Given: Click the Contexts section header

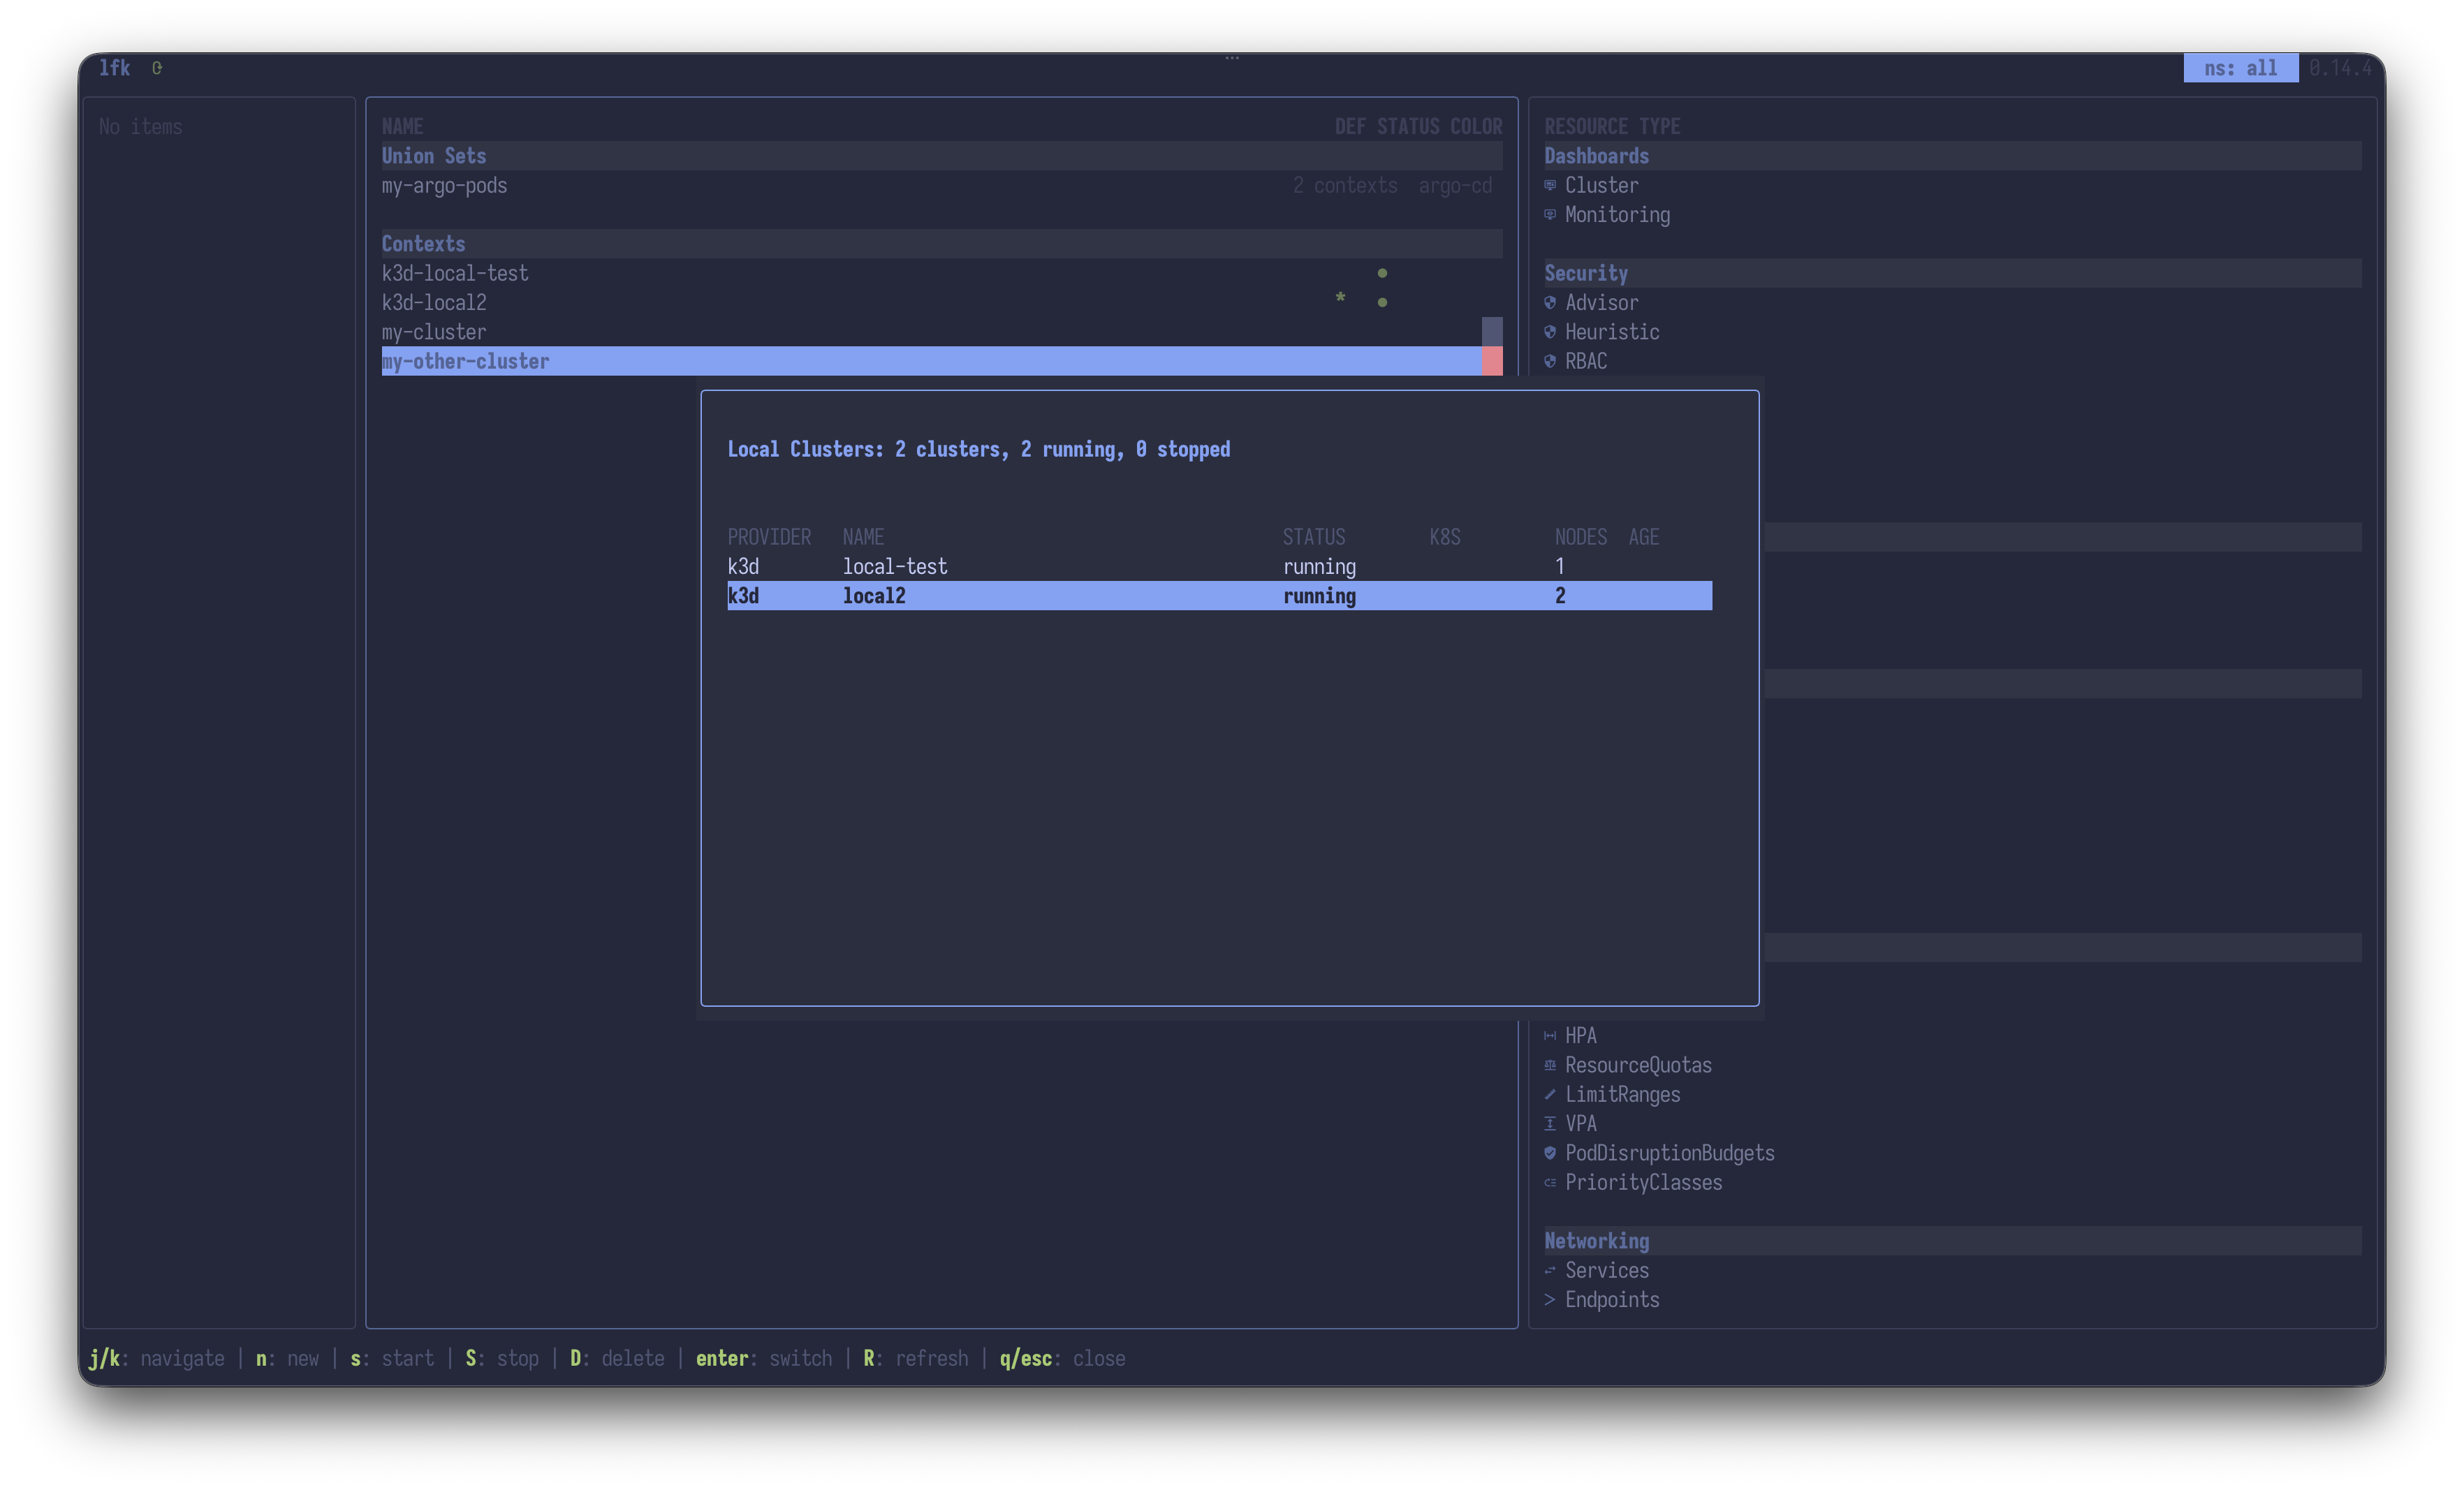Looking at the screenshot, I should click(x=941, y=244).
